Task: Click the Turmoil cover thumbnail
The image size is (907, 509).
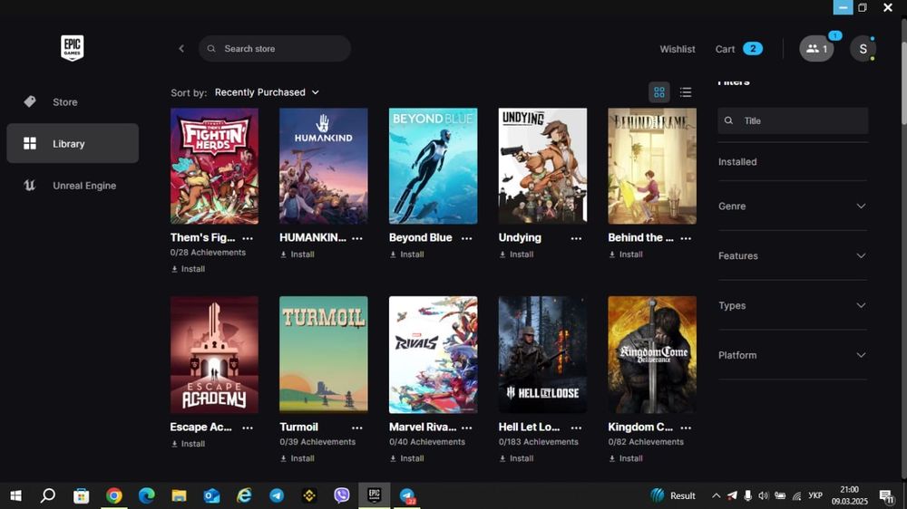Action: pyautogui.click(x=324, y=355)
